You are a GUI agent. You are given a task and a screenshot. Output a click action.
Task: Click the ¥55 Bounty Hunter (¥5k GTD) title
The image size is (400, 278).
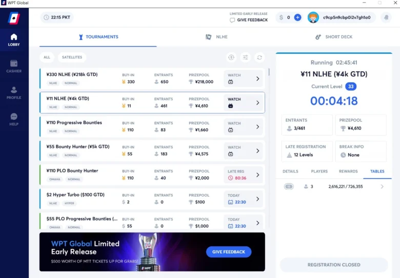(x=78, y=146)
